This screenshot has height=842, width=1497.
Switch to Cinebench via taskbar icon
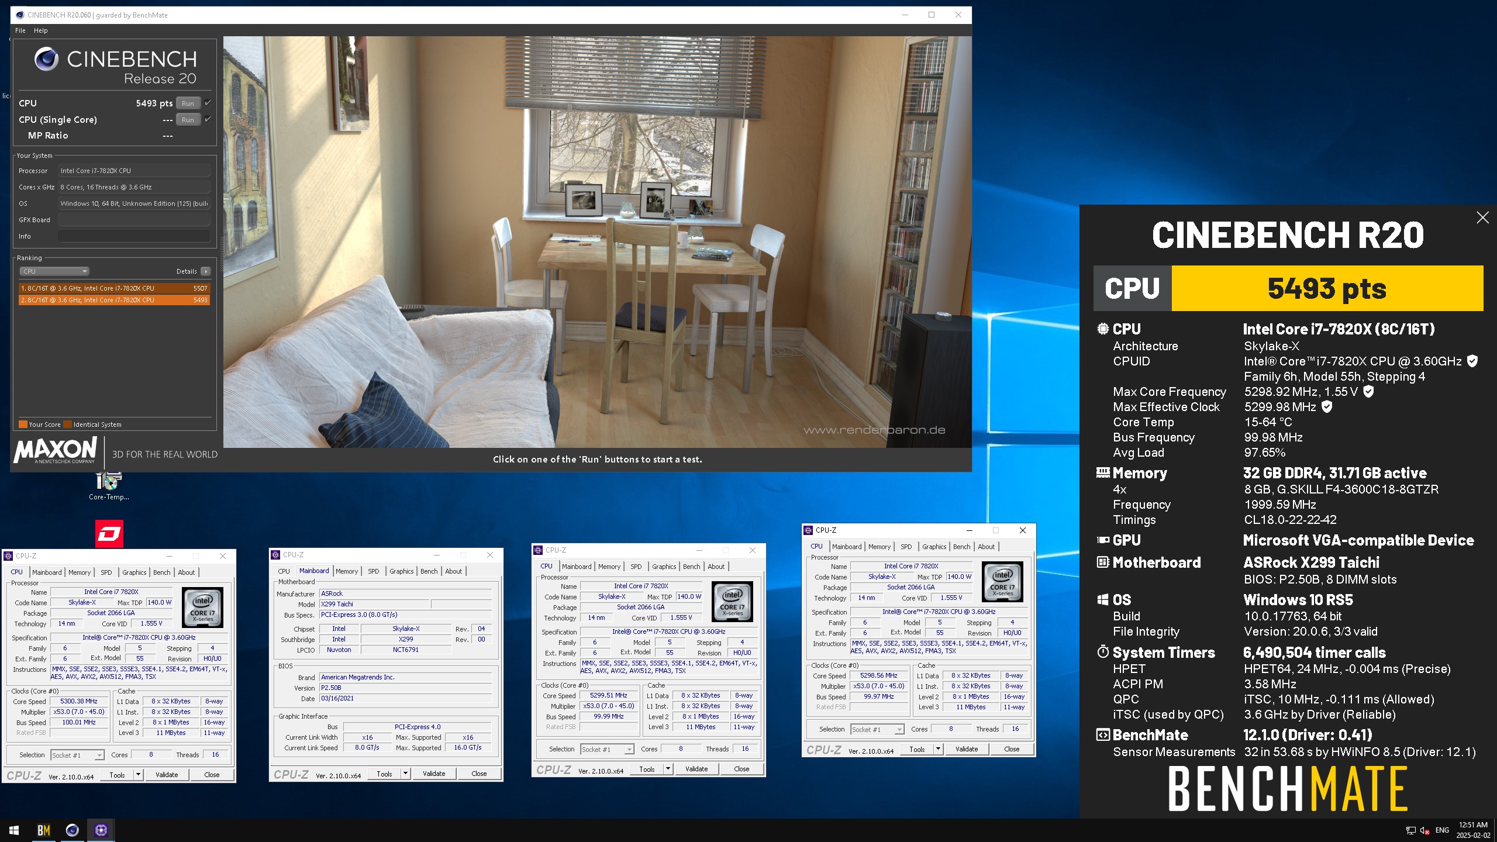[73, 830]
